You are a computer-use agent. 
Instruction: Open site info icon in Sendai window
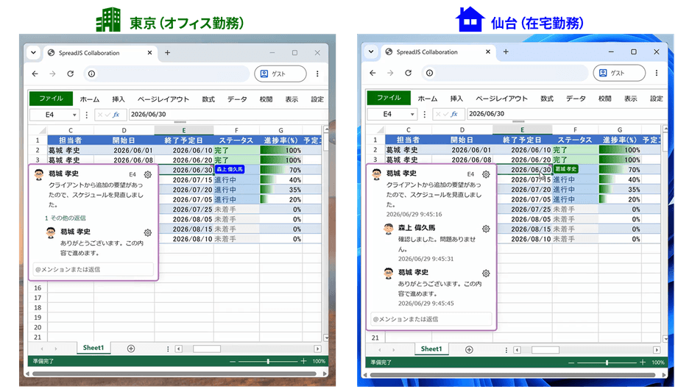(429, 73)
